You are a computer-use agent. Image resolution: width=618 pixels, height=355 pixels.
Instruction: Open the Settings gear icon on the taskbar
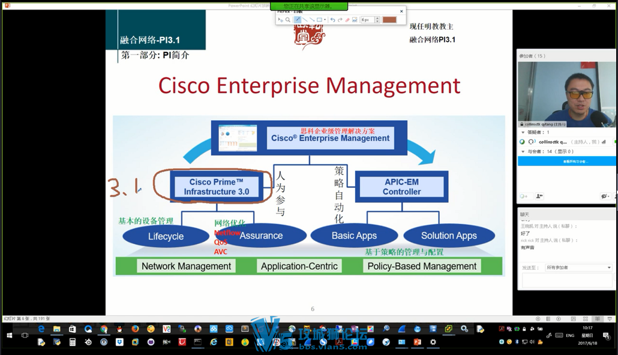click(x=433, y=342)
